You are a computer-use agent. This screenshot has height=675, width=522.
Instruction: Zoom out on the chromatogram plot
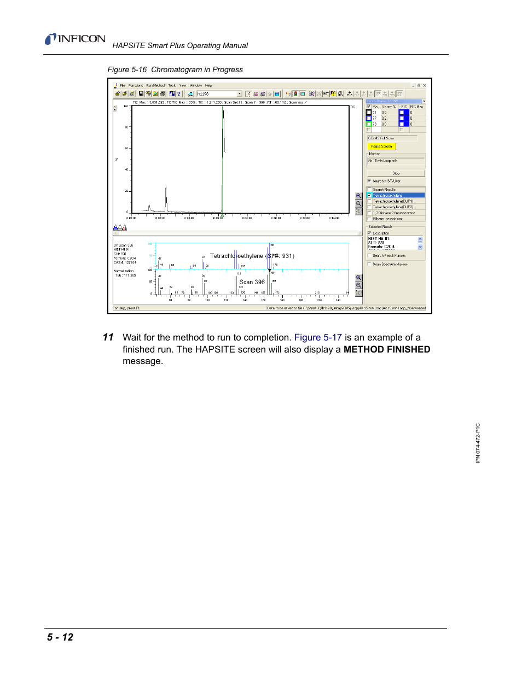pyautogui.click(x=358, y=203)
